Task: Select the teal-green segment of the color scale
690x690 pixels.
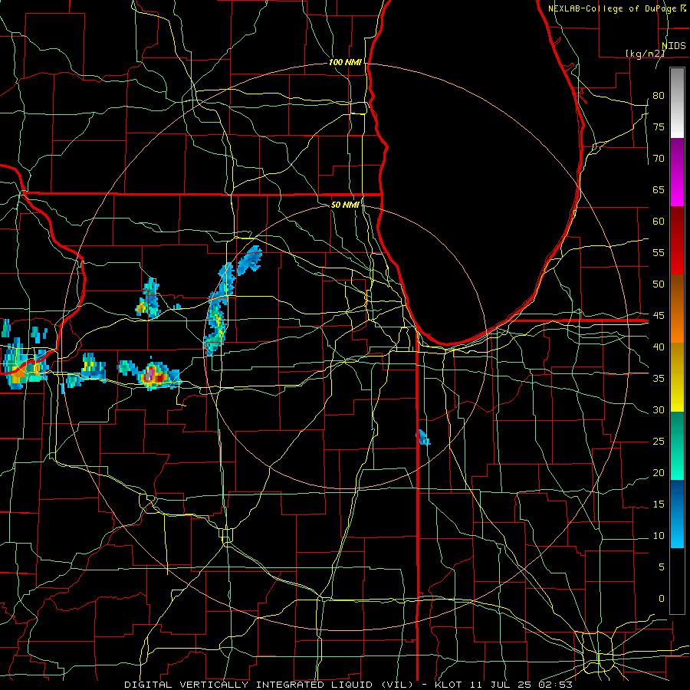Action: (x=677, y=445)
